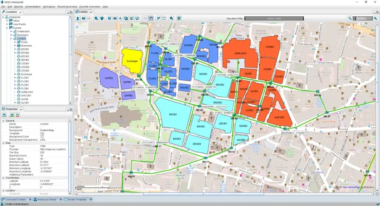Screen dimensions: 380x206
Task: Collapse the Europe tree node
Action: (7, 28)
